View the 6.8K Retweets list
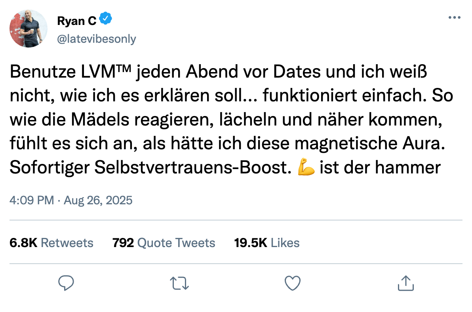Image resolution: width=472 pixels, height=312 pixels. [x=51, y=243]
